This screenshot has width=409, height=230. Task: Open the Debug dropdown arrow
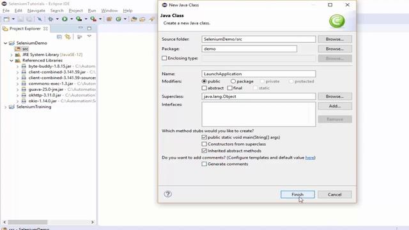coord(57,19)
